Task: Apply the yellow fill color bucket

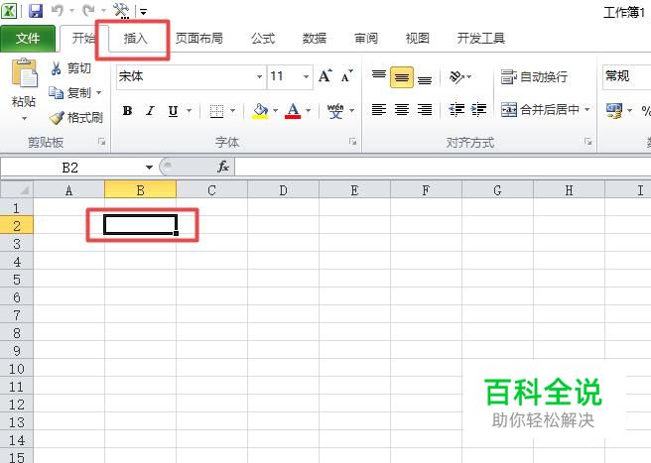Action: click(260, 111)
